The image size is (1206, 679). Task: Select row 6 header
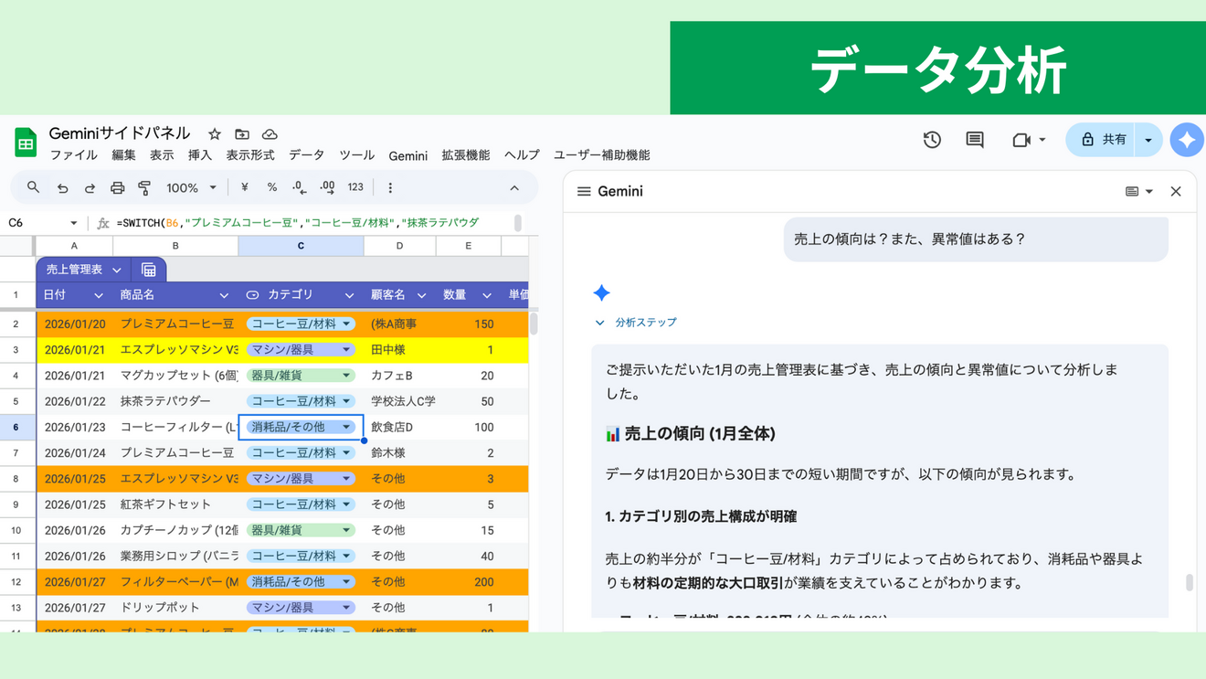pyautogui.click(x=16, y=427)
